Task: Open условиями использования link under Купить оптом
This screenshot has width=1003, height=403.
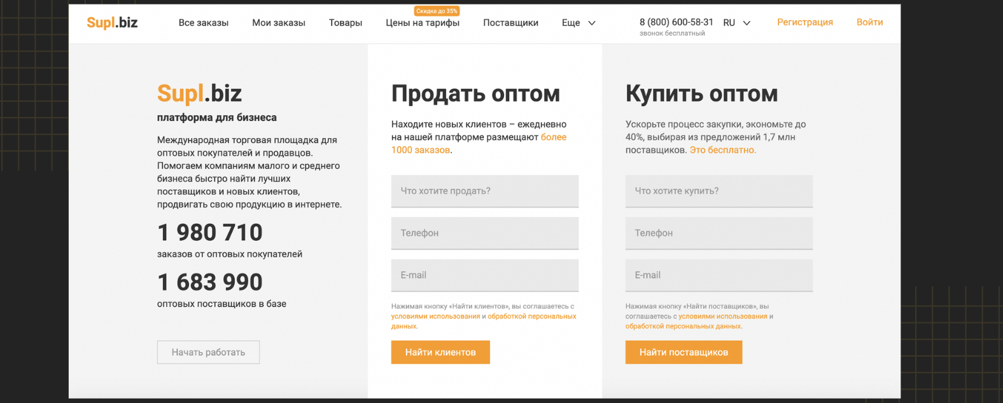Action: (x=723, y=317)
